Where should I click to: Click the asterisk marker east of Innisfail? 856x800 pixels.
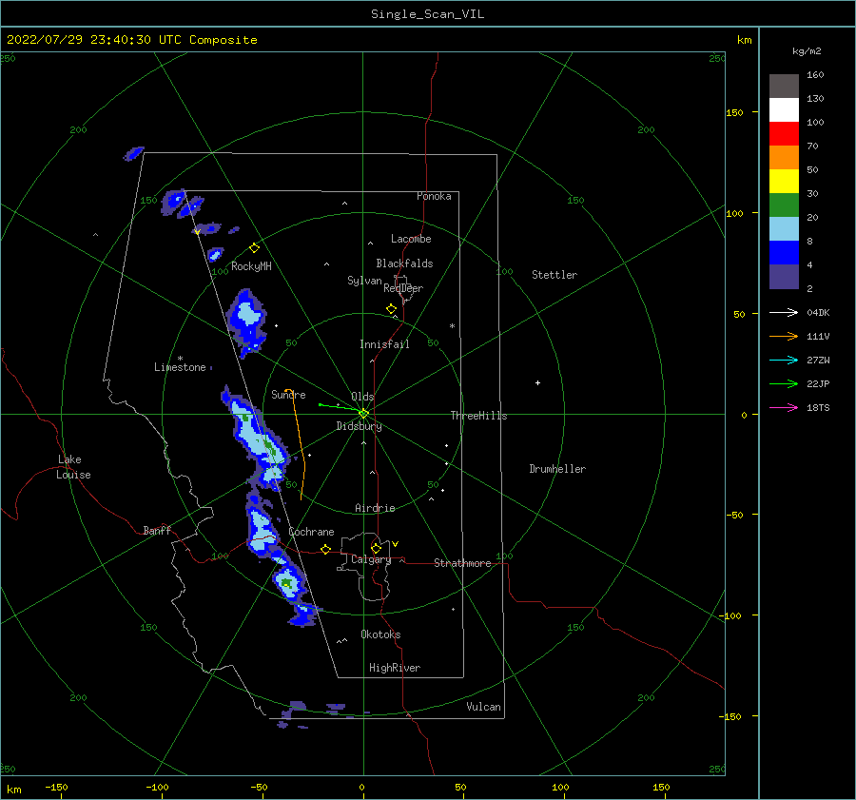coord(452,326)
